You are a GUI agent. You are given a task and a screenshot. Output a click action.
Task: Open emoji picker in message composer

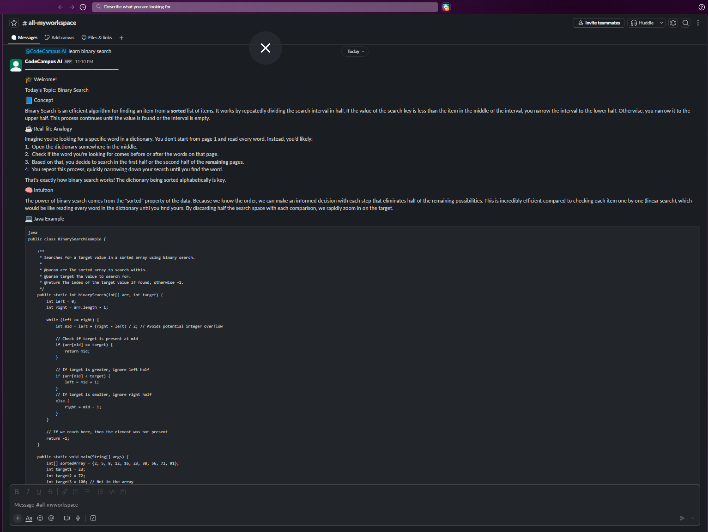(x=40, y=518)
